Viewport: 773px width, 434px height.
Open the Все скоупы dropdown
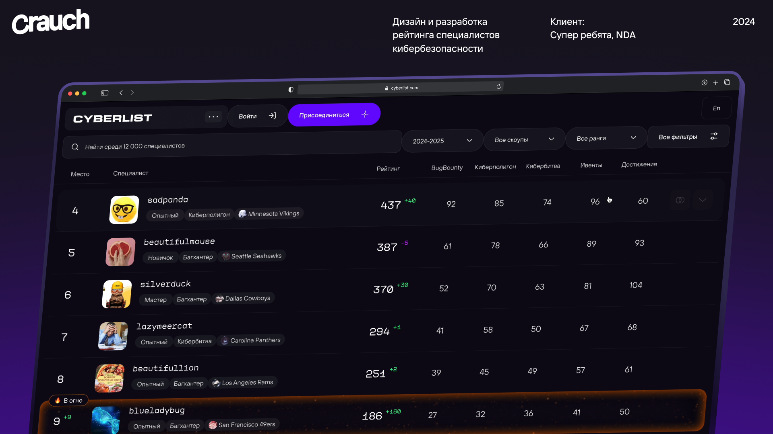point(524,139)
